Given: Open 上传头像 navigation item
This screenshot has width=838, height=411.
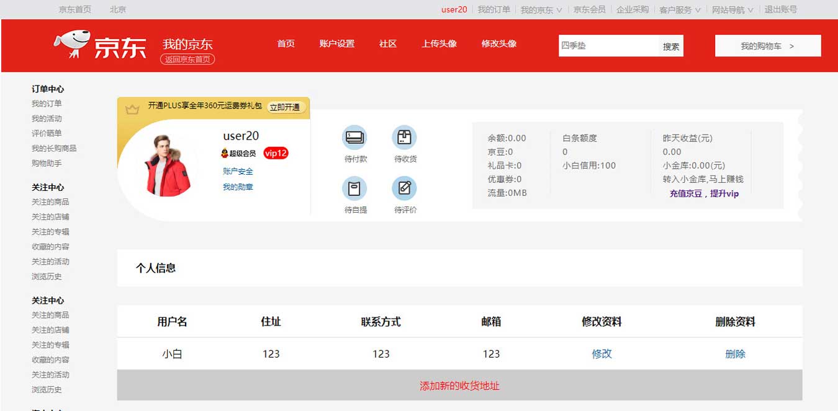Looking at the screenshot, I should pyautogui.click(x=439, y=44).
